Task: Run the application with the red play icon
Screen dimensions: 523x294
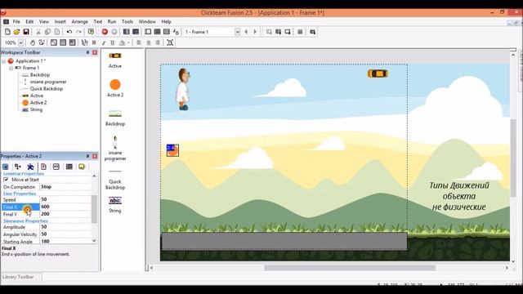Action: pos(105,32)
